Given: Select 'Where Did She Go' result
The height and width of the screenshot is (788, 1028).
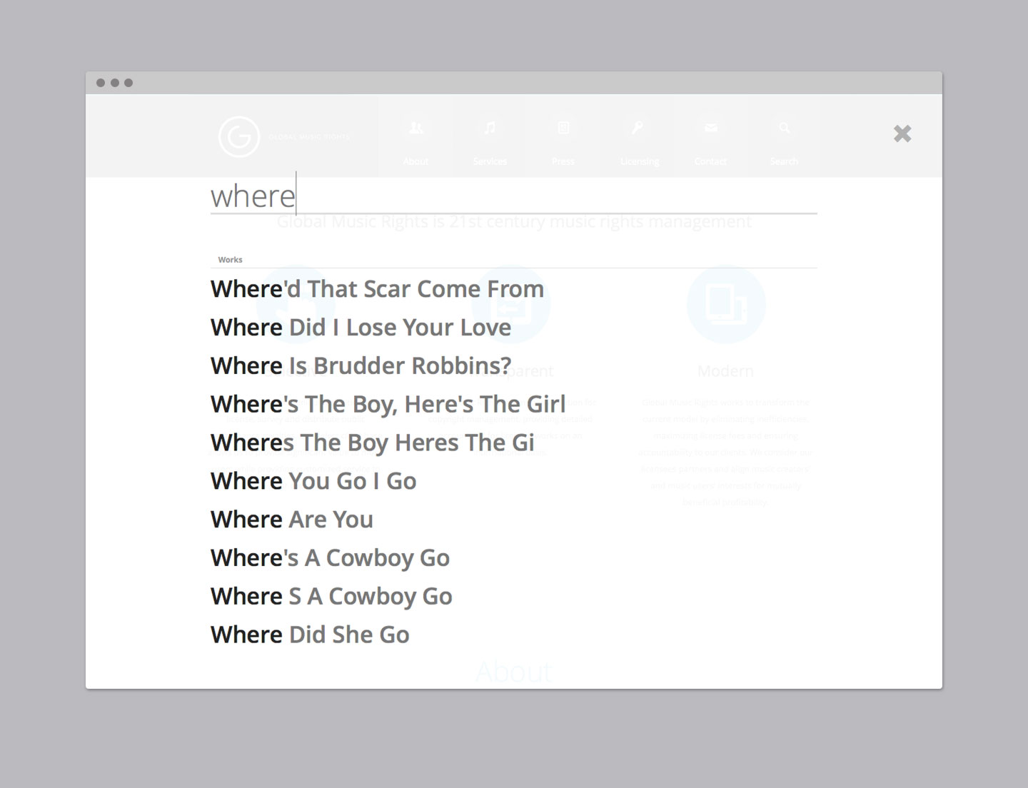Looking at the screenshot, I should [310, 635].
